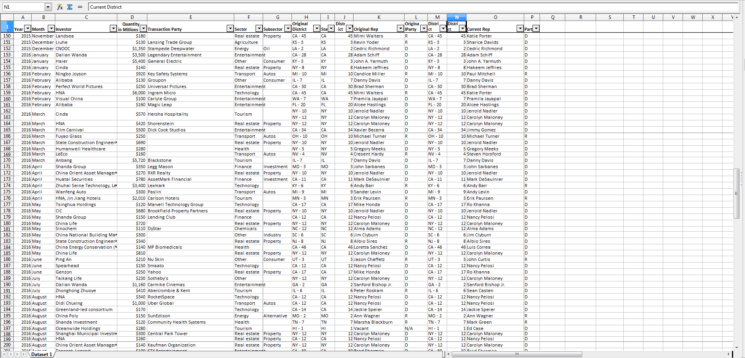This screenshot has height=358, width=745.
Task: Select the cell containing Uber Global
Action: (190, 303)
